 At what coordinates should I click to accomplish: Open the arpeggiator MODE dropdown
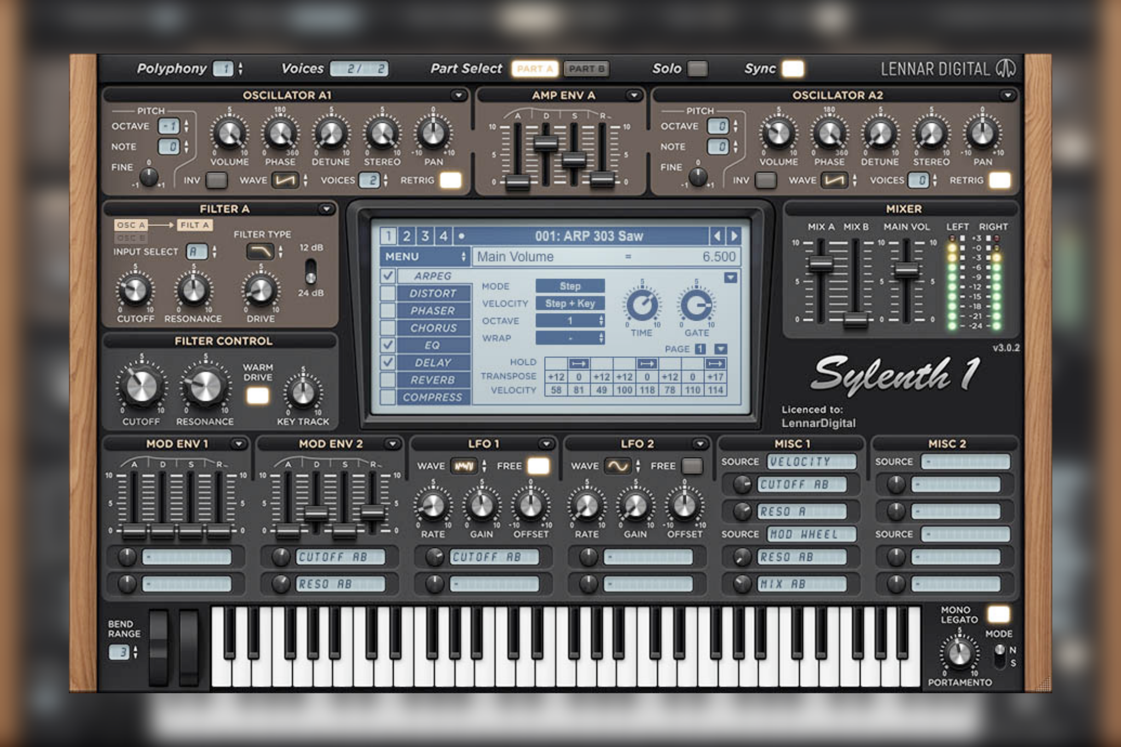pyautogui.click(x=569, y=286)
